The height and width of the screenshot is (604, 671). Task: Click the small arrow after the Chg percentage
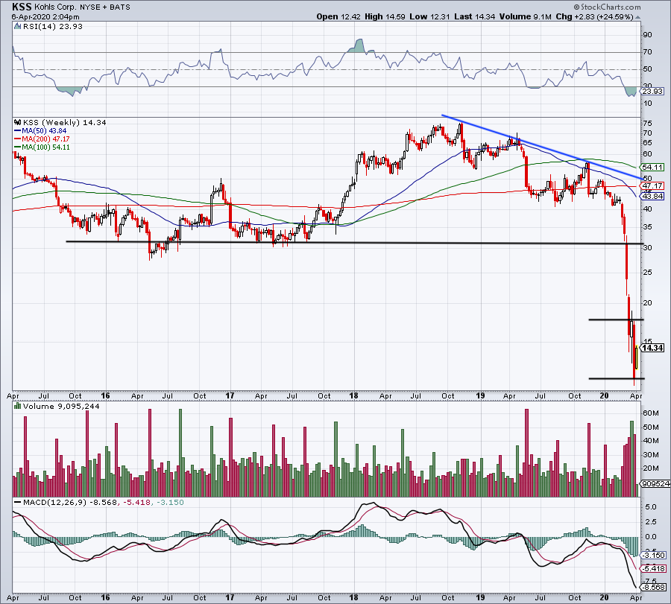click(638, 18)
